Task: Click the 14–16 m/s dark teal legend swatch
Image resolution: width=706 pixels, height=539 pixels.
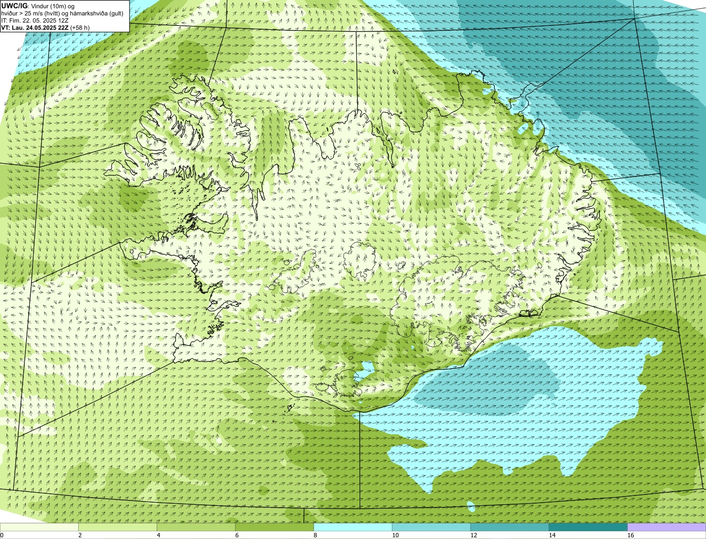Action: [x=588, y=527]
